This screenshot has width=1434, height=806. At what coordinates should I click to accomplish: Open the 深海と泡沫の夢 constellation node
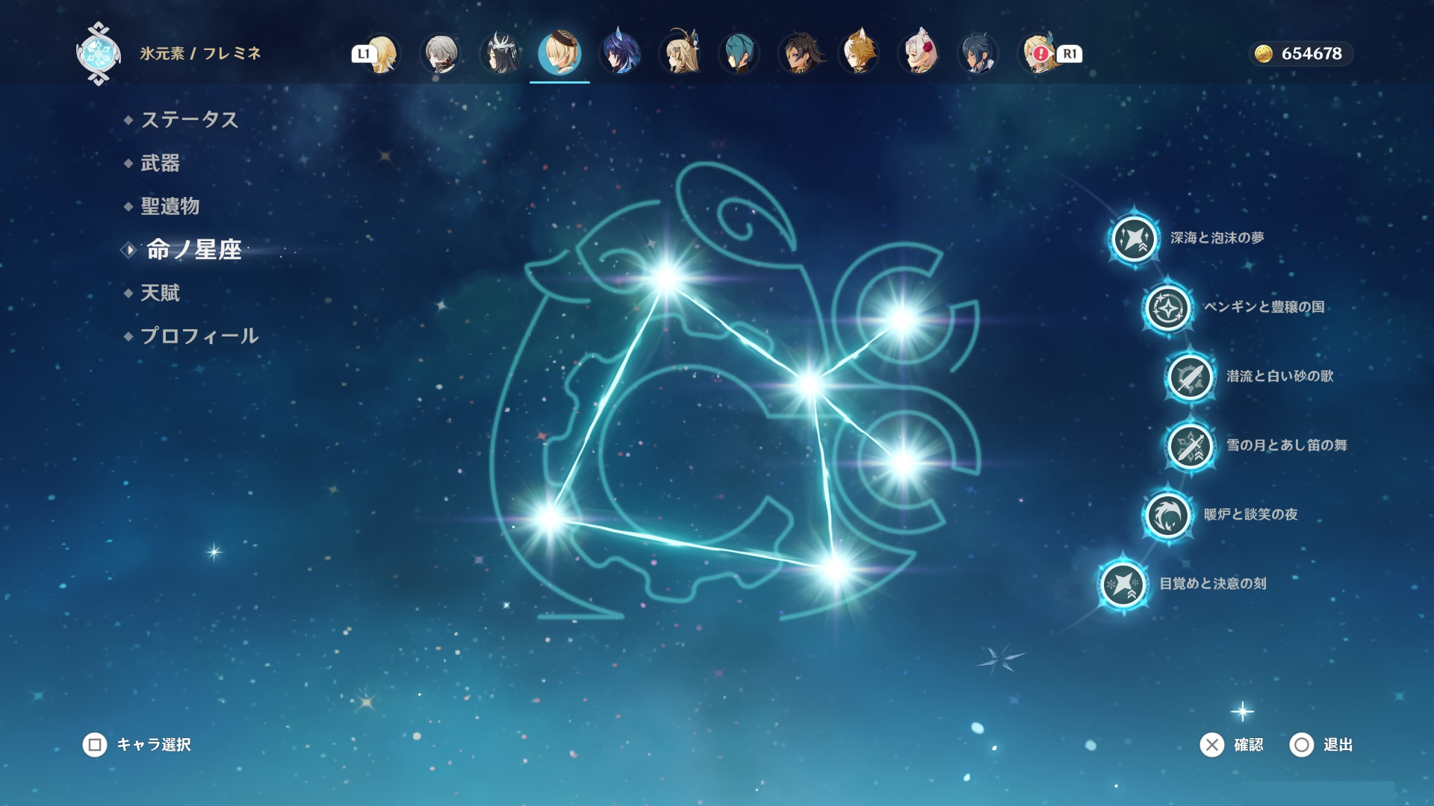point(1134,239)
